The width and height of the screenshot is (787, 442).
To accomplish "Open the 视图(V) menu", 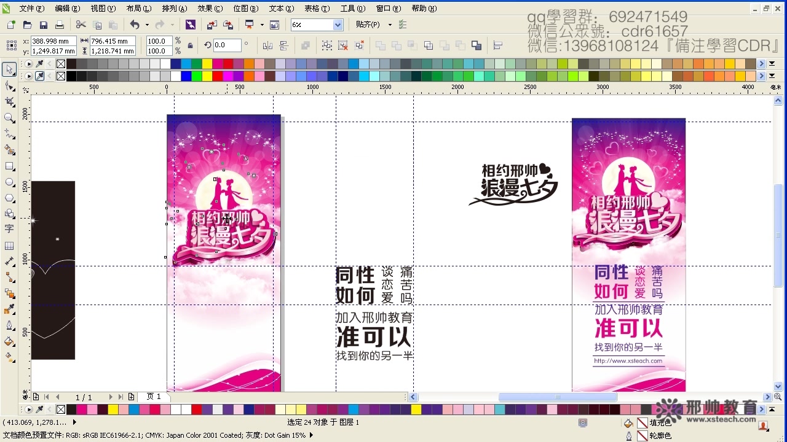I will (x=103, y=9).
